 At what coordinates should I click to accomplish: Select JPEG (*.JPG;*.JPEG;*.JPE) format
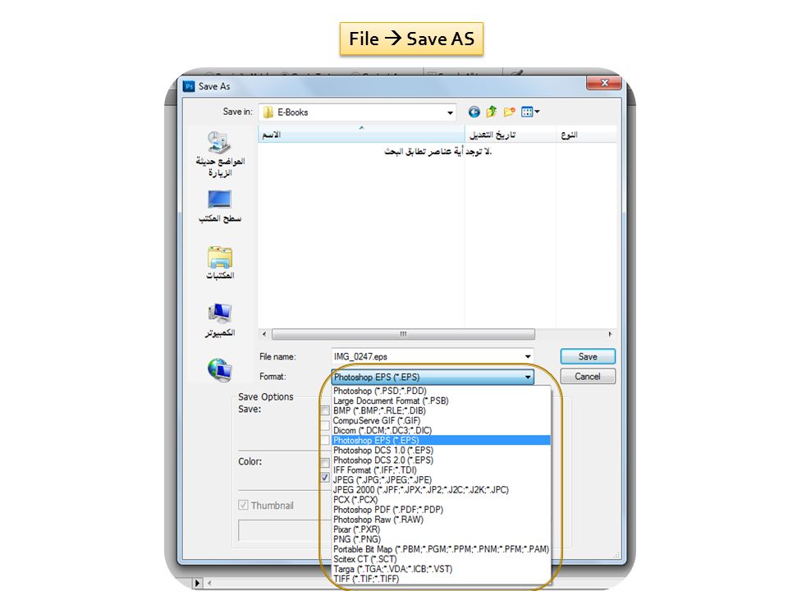[442, 480]
